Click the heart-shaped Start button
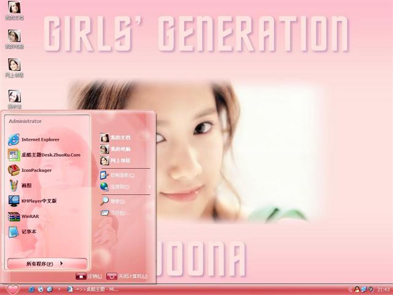393x295 pixels. point(12,289)
